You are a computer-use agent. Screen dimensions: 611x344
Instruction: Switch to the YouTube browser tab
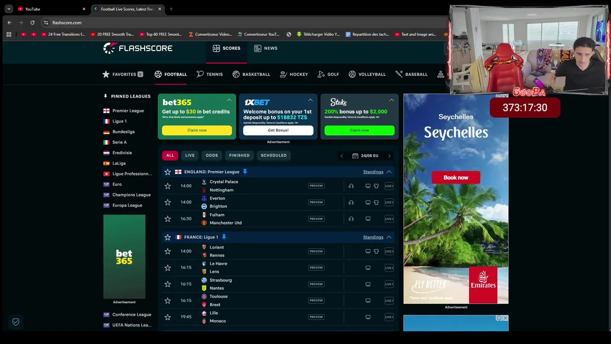click(51, 9)
